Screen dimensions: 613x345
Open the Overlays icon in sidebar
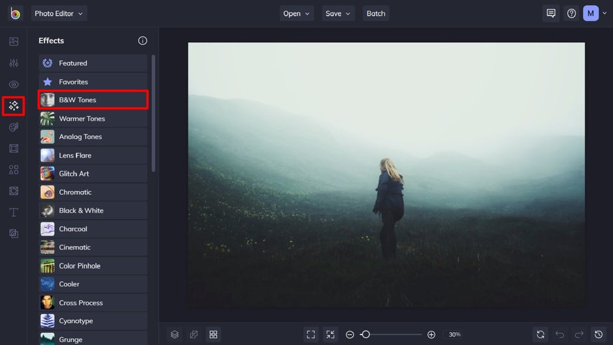14,191
